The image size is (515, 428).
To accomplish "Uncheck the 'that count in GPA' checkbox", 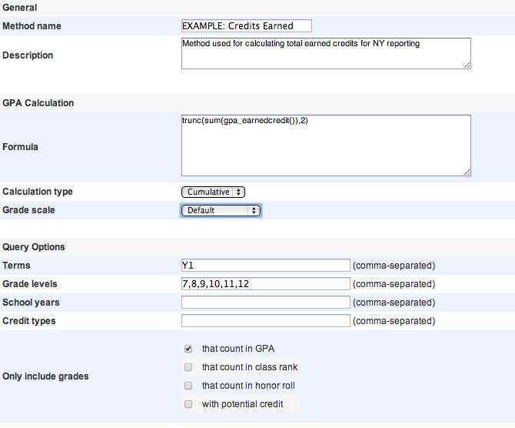I will pos(188,349).
